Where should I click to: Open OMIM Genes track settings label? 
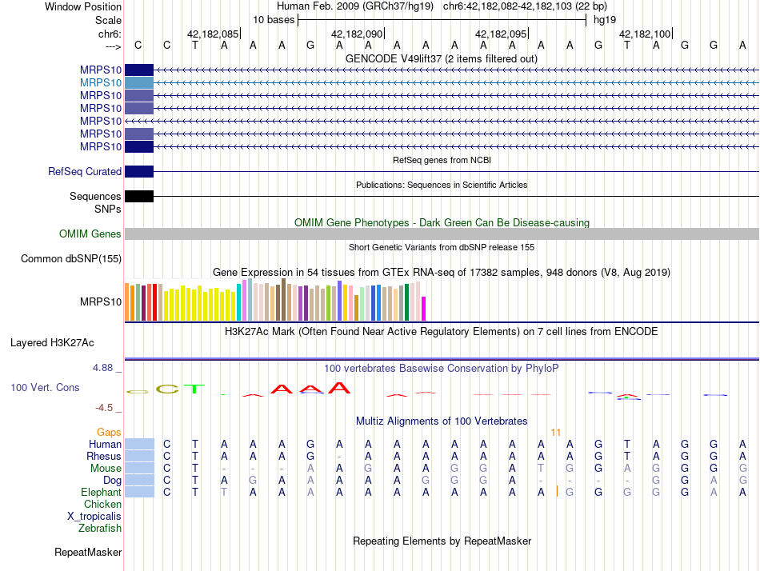[90, 234]
